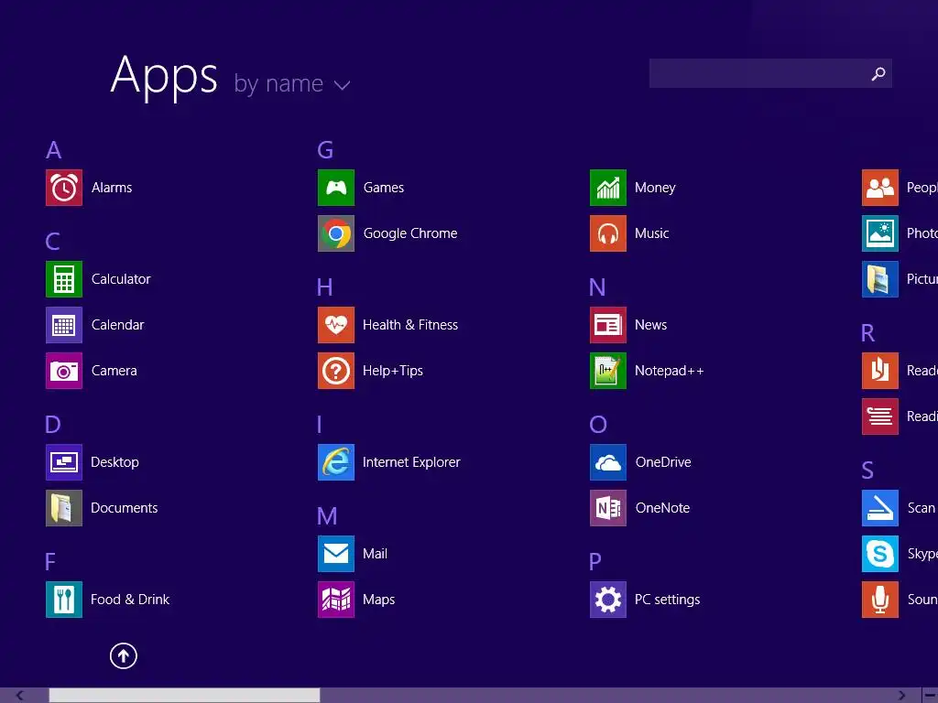Click the 'Calculator' label text
Viewport: 938px width, 703px height.
(x=121, y=279)
